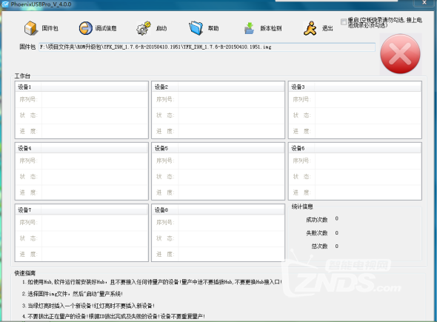This screenshot has height=322, width=437.
Task: Select the 设备6 panel header
Action: (x=355, y=148)
